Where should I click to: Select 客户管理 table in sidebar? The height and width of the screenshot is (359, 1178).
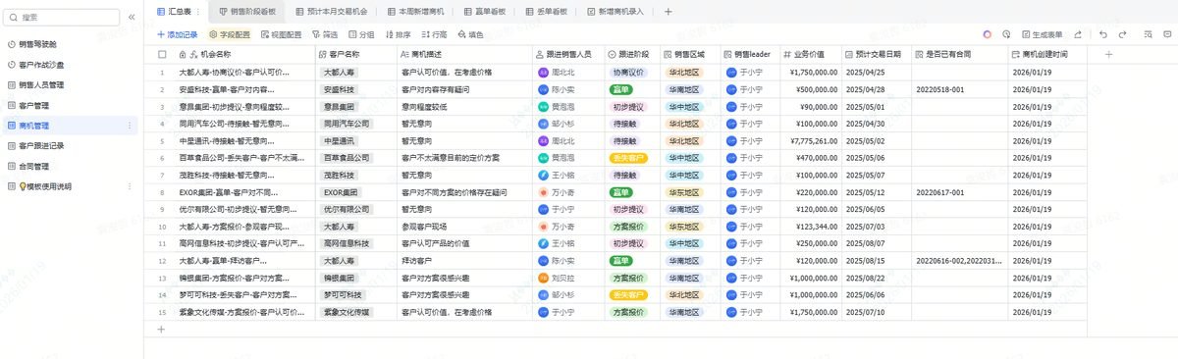click(x=70, y=105)
